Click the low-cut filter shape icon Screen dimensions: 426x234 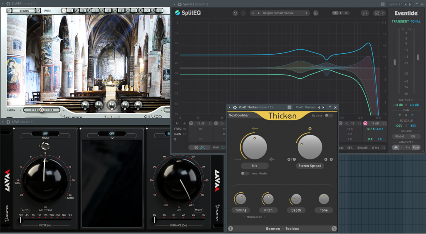coord(191,123)
